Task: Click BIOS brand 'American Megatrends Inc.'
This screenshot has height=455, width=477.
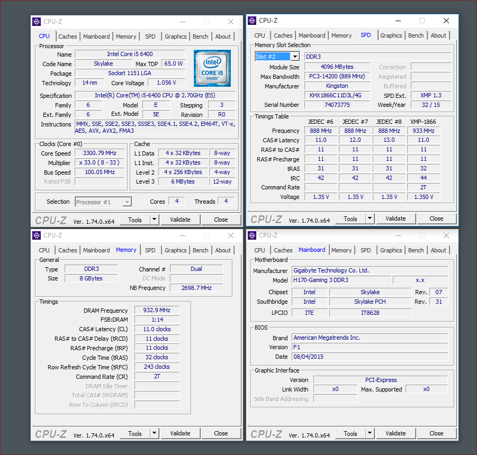Action: click(370, 338)
